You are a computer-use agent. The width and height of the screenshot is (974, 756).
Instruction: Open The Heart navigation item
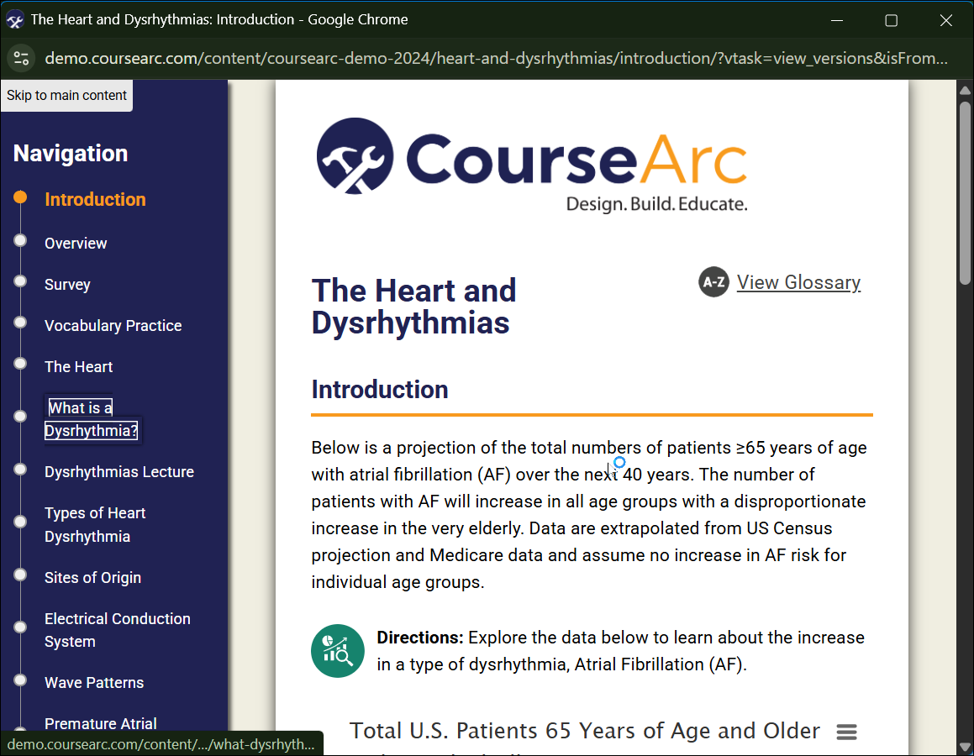78,367
